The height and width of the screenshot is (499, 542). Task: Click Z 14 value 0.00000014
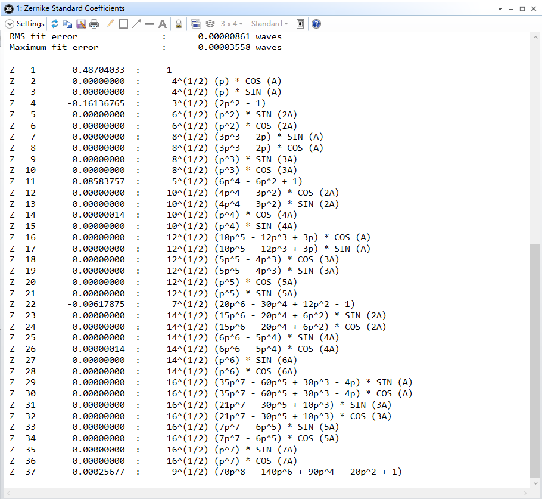click(x=98, y=215)
